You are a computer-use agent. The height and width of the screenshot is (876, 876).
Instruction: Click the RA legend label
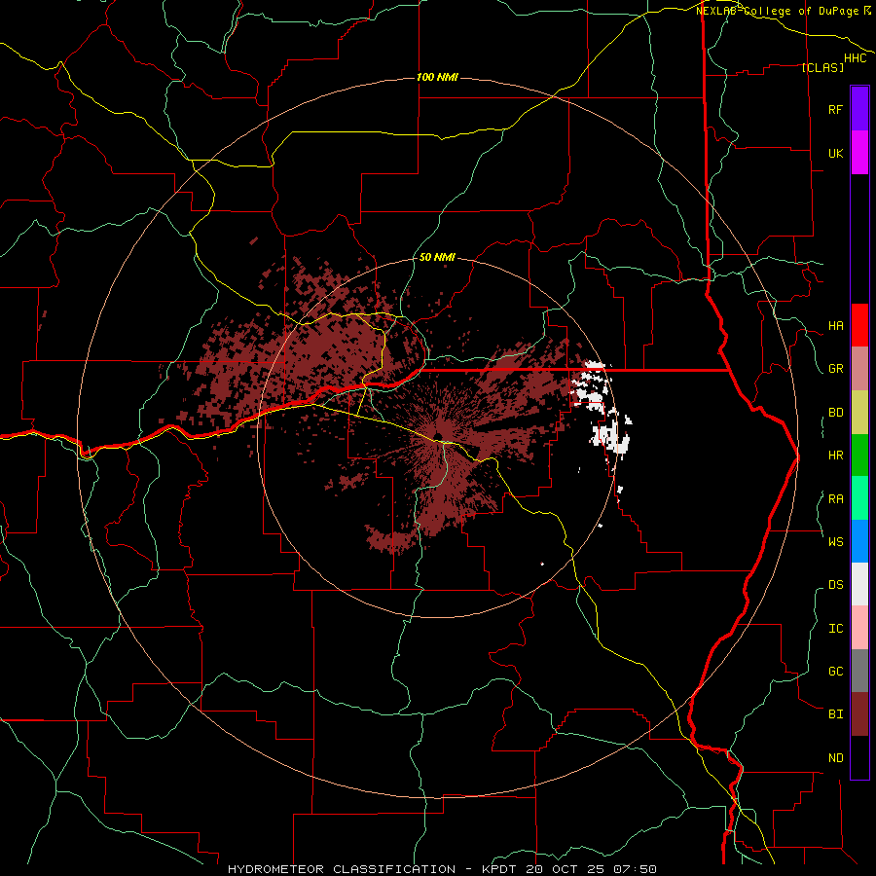click(835, 499)
